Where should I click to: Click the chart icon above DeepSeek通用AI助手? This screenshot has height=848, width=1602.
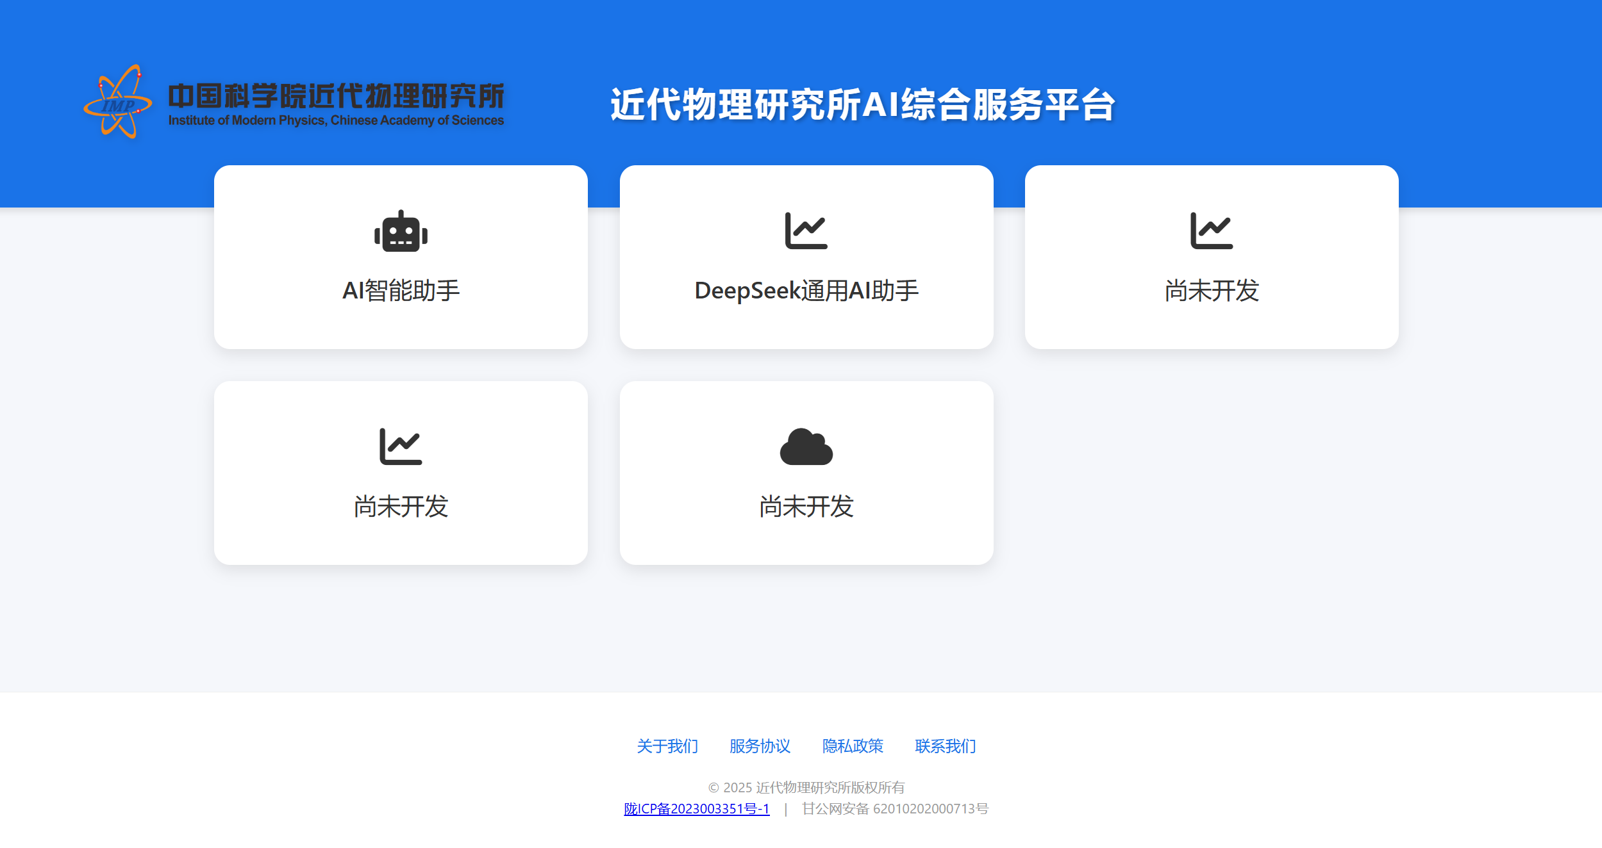pyautogui.click(x=806, y=231)
